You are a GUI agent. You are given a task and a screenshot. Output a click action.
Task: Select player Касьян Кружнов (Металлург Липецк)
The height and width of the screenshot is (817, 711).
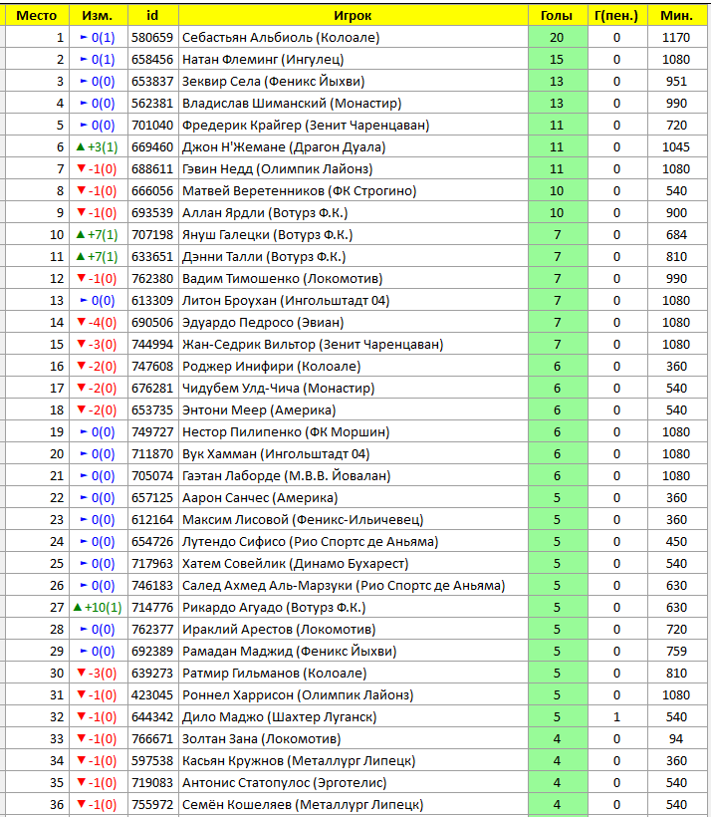tap(299, 761)
